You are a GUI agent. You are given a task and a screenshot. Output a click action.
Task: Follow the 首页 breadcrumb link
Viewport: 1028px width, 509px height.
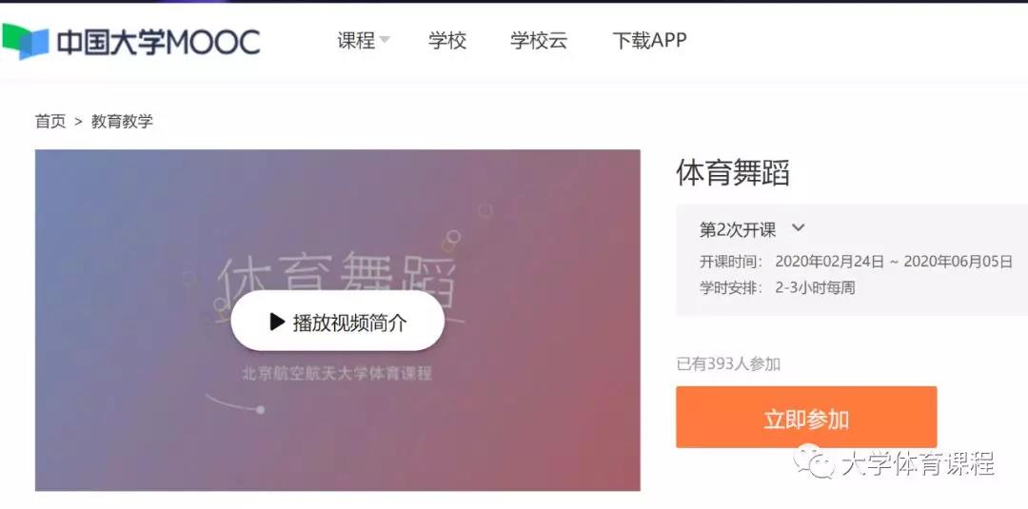pyautogui.click(x=50, y=121)
